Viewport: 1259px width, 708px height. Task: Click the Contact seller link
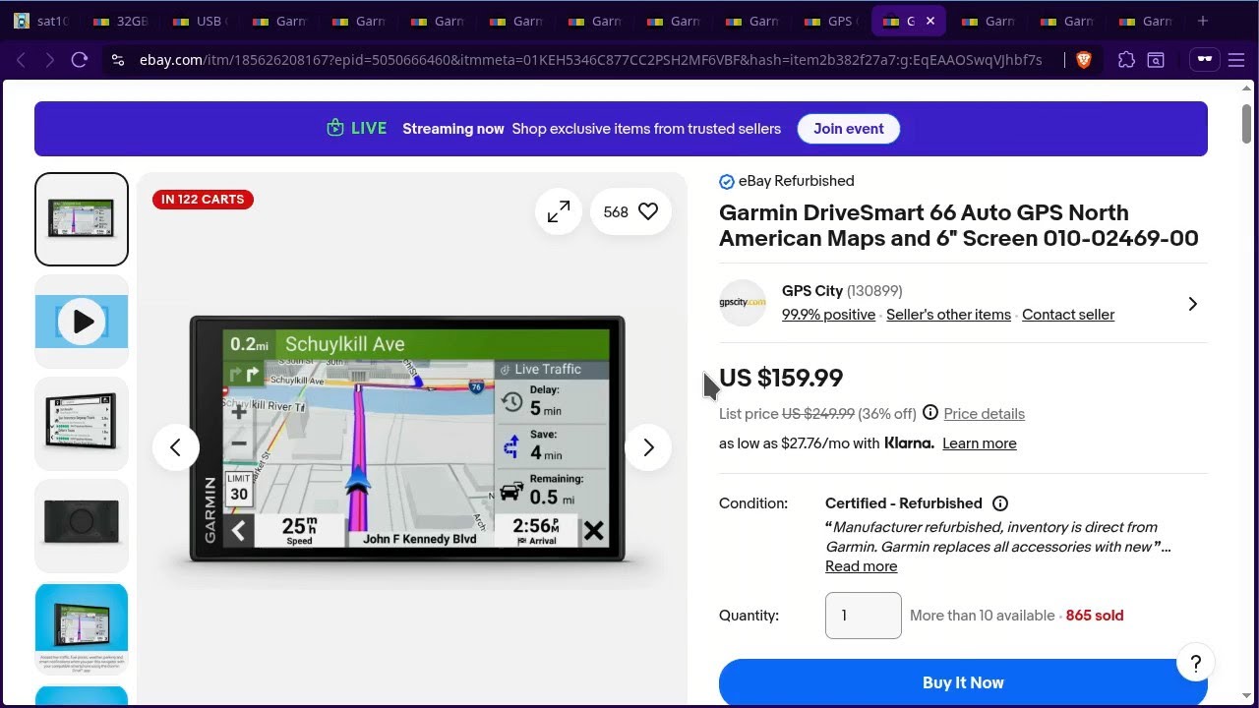click(1068, 315)
